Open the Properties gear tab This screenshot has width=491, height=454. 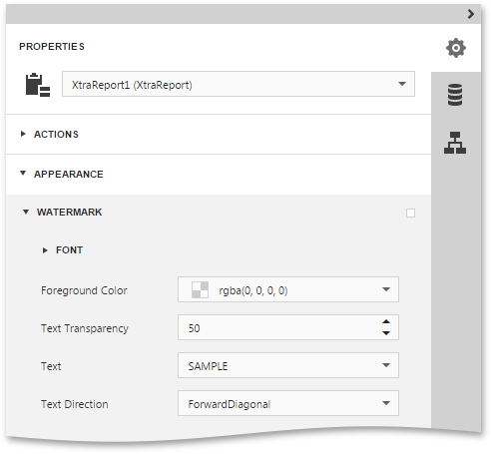(x=456, y=48)
